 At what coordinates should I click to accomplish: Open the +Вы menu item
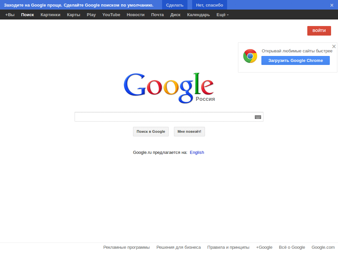click(x=10, y=15)
